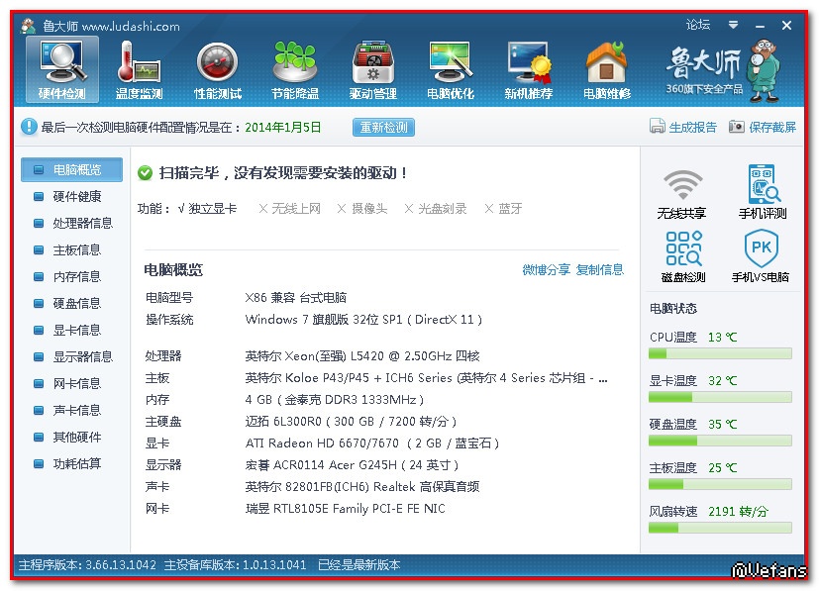
Task: Click the 无线上网 feature label
Action: pyautogui.click(x=296, y=209)
